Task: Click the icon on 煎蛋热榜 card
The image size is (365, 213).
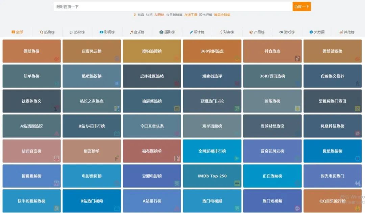Action: point(297,108)
